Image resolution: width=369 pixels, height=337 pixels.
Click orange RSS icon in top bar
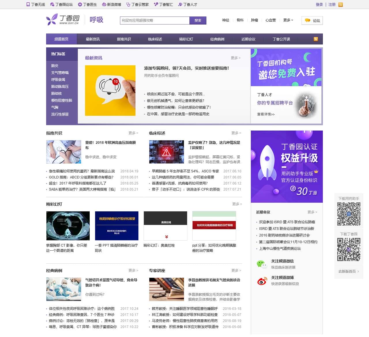click(340, 5)
